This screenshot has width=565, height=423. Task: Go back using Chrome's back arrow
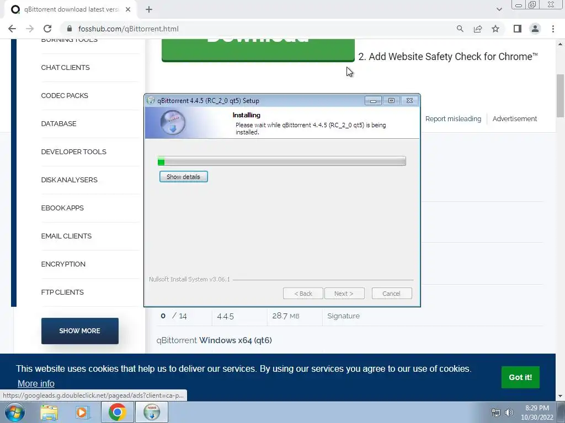(12, 29)
